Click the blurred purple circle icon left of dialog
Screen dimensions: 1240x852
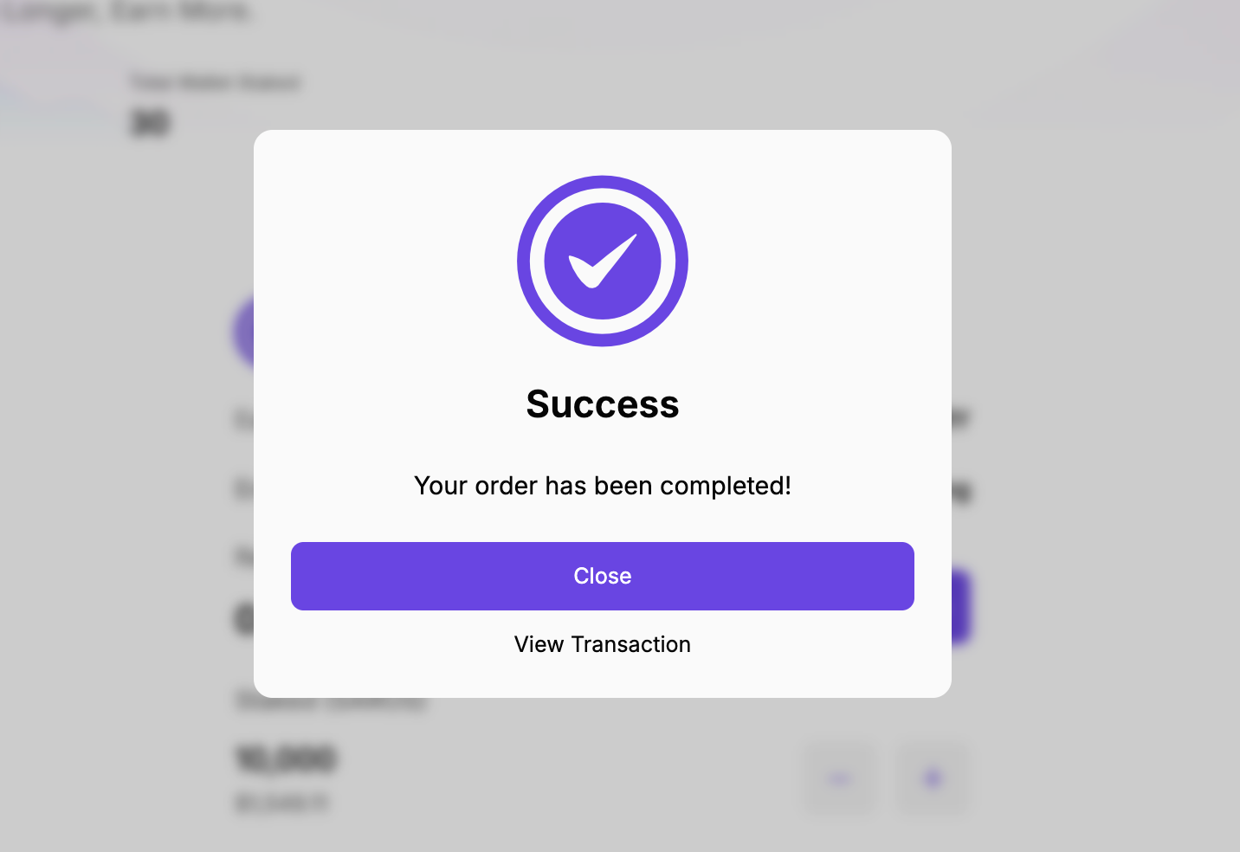242,332
